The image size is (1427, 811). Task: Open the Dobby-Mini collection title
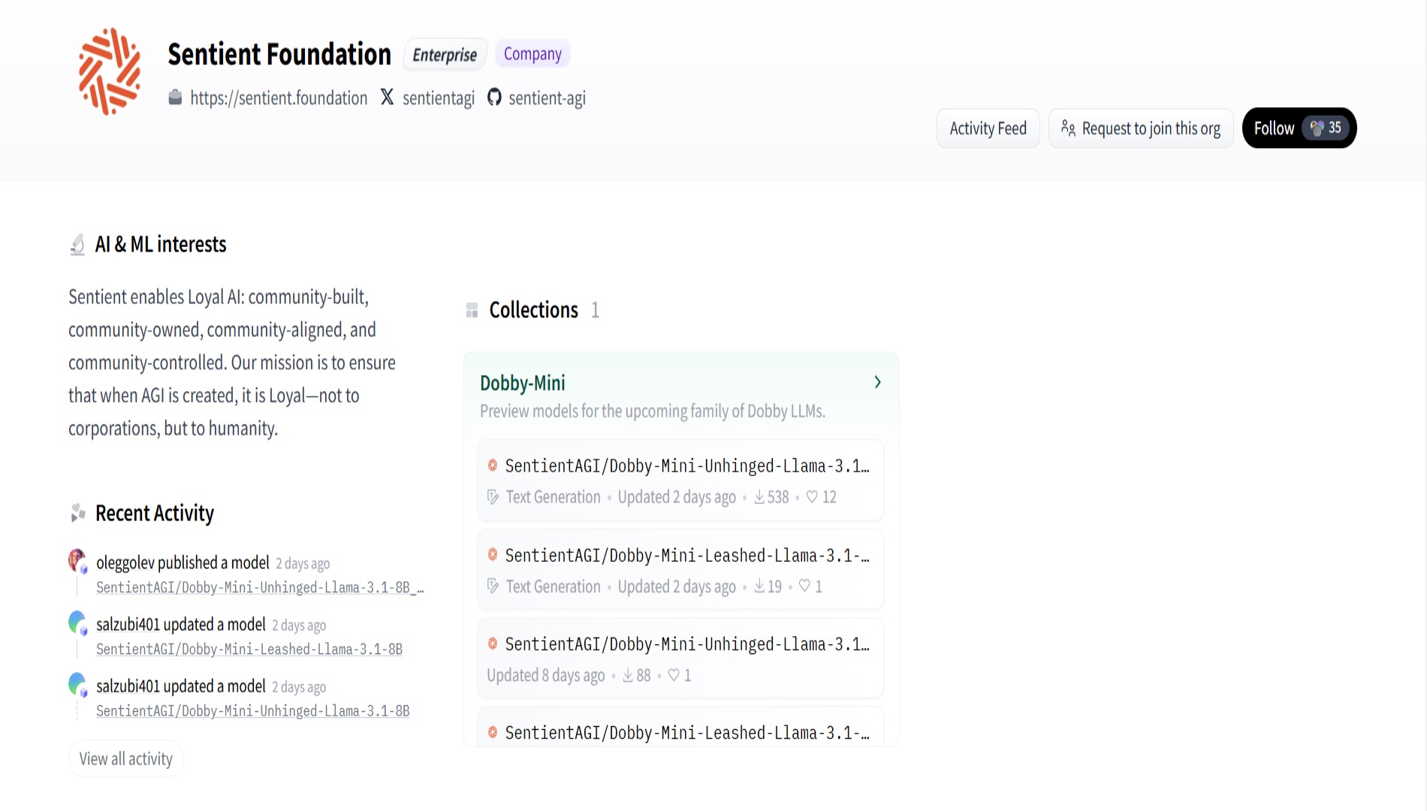523,383
